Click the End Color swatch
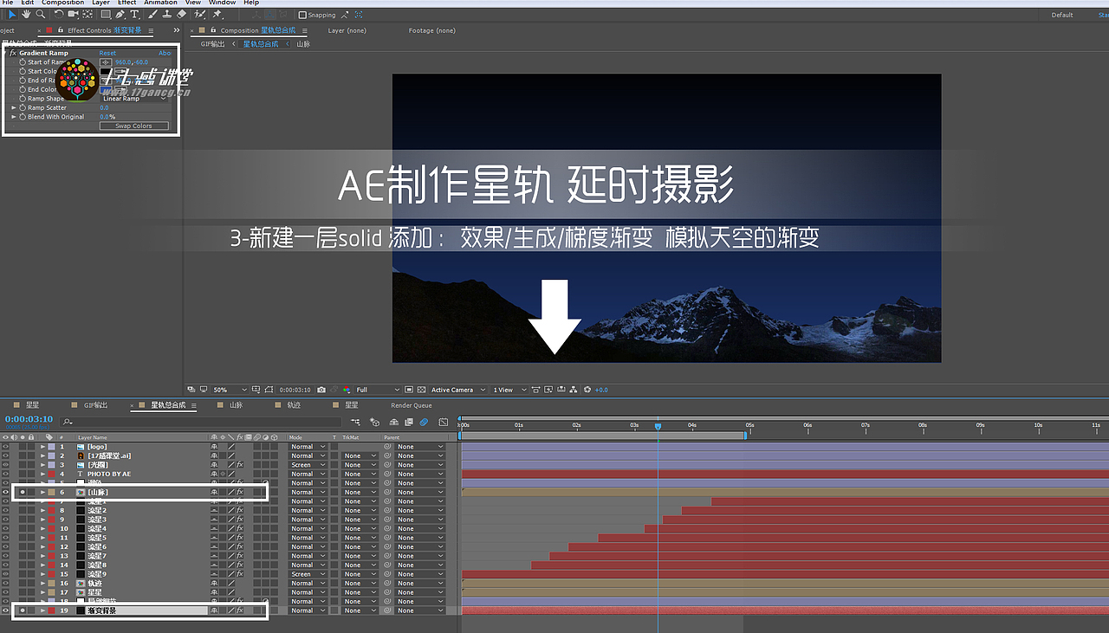 click(105, 88)
